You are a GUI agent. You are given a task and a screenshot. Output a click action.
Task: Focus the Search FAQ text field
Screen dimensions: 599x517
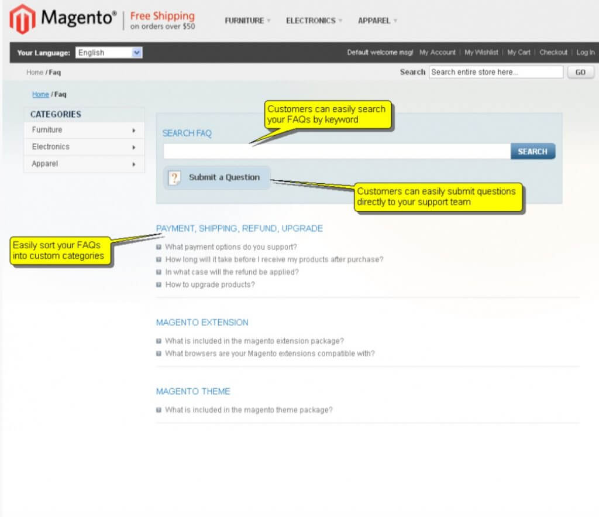336,152
